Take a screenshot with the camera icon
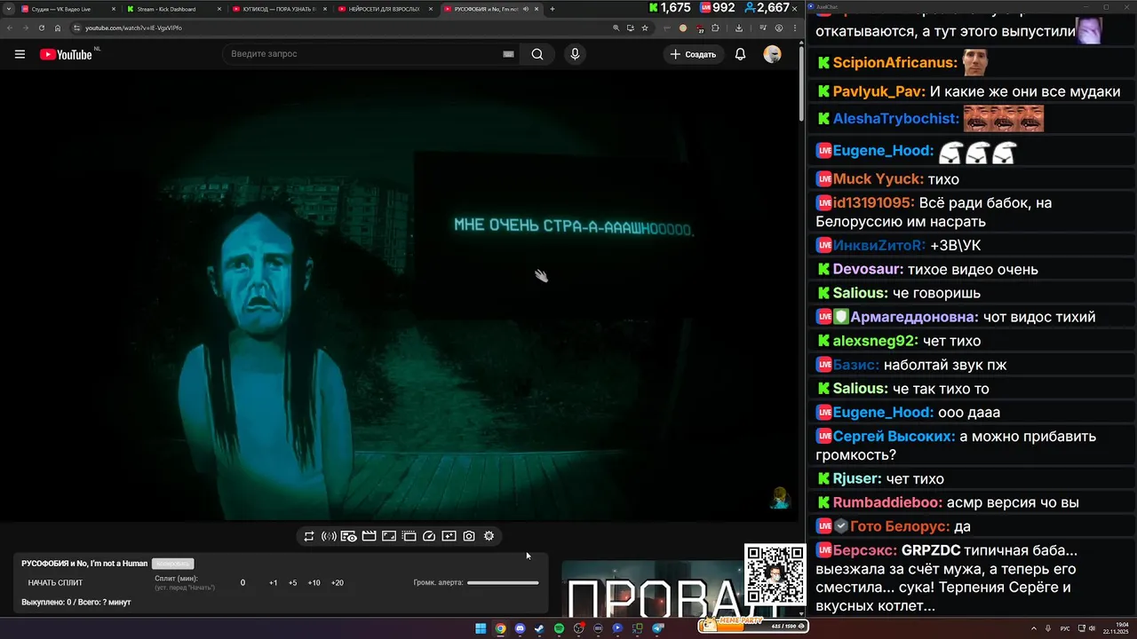 click(469, 536)
